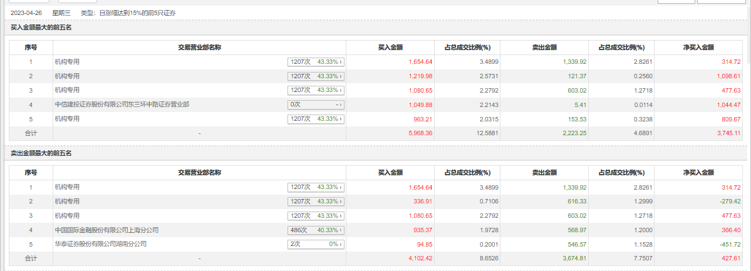The width and height of the screenshot is (751, 271).
Task: Click 交易营业部名称 header in the top table
Action: coord(199,48)
